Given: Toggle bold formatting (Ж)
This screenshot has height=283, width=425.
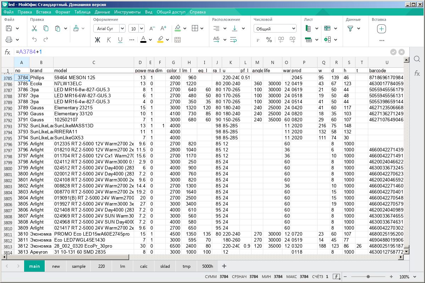Looking at the screenshot, I should pos(98,40).
